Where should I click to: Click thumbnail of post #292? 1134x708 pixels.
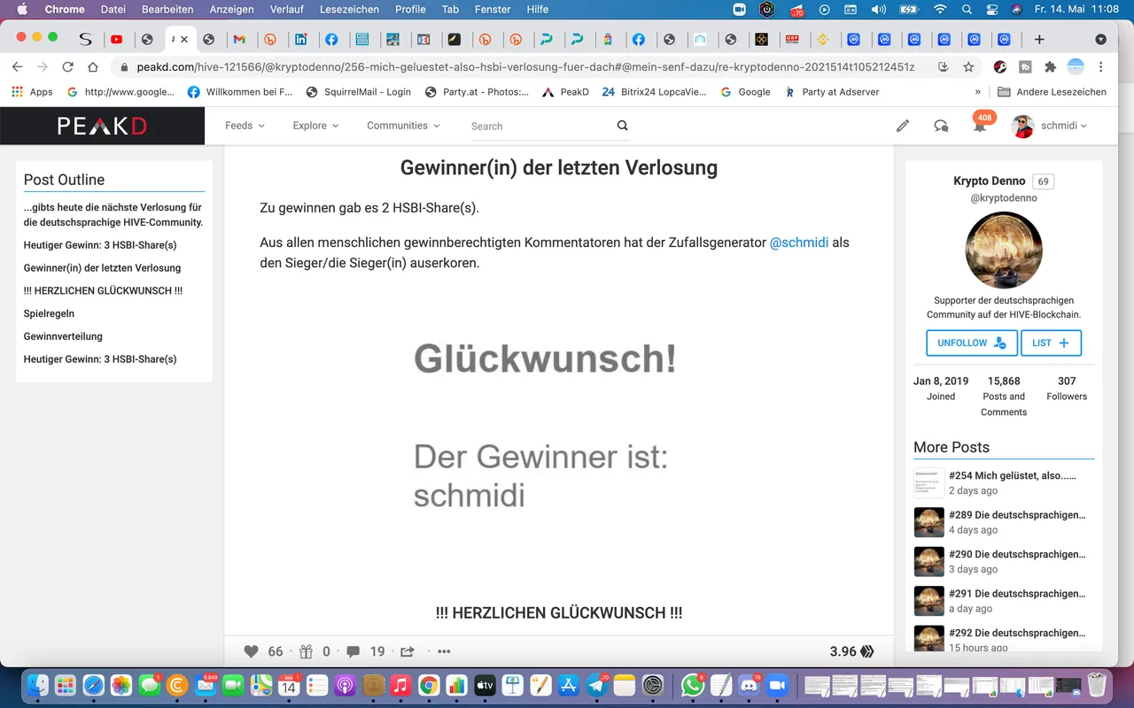(x=928, y=637)
